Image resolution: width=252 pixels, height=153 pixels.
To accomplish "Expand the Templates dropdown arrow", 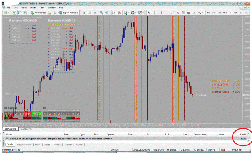I will point(143,13).
